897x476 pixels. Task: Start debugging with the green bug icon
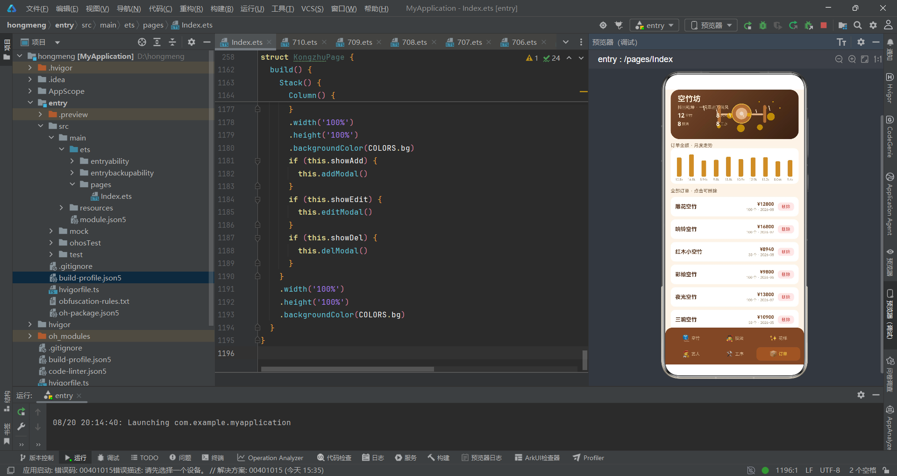click(x=763, y=25)
